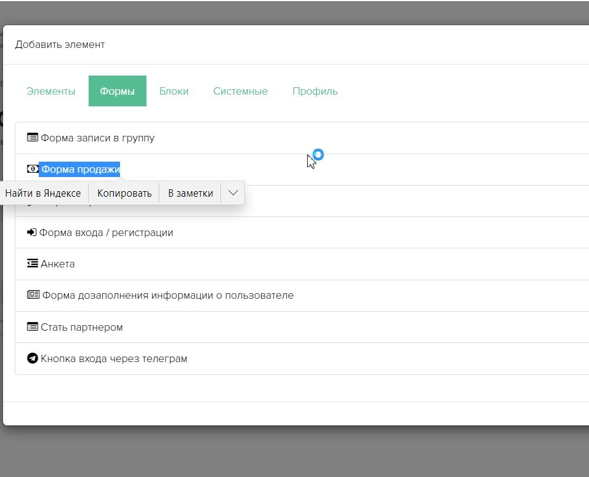Click the indent icon beside Анкета
The image size is (589, 477).
point(33,264)
